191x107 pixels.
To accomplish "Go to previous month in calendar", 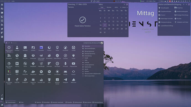I will pyautogui.click(x=121, y=7).
